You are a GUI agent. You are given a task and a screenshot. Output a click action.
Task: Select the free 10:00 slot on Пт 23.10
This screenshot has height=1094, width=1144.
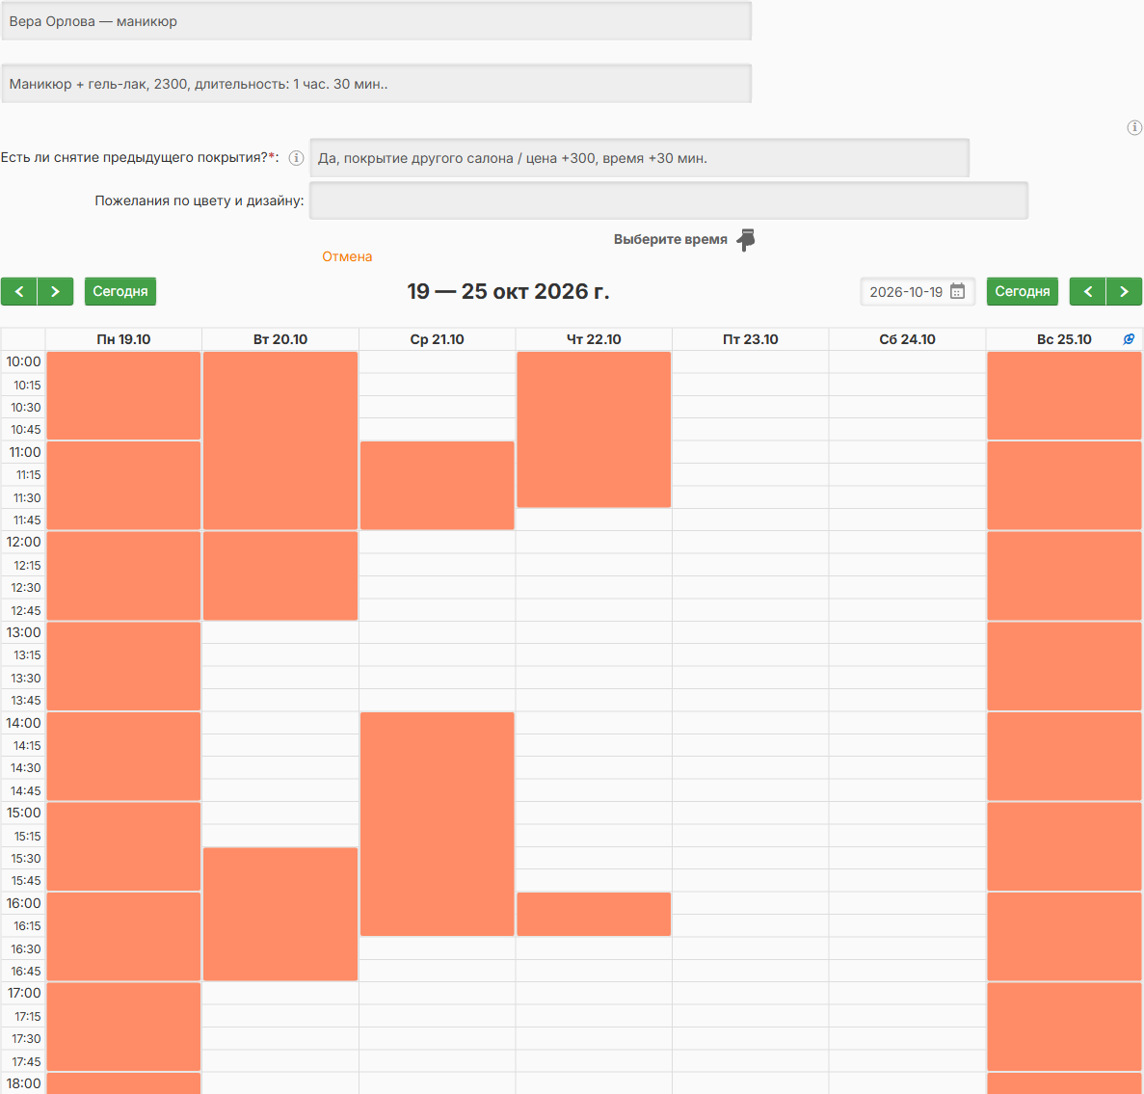point(750,362)
